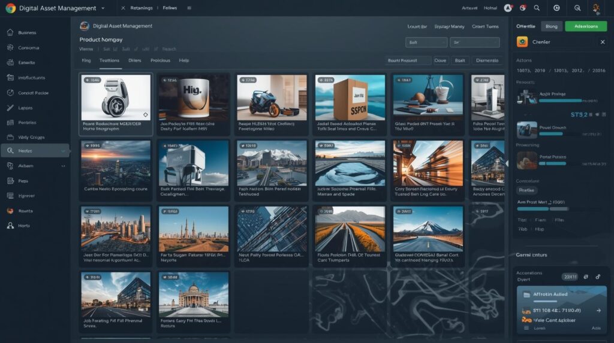
Task: Click arrow icon in ST1 108 row
Action: 598,310
